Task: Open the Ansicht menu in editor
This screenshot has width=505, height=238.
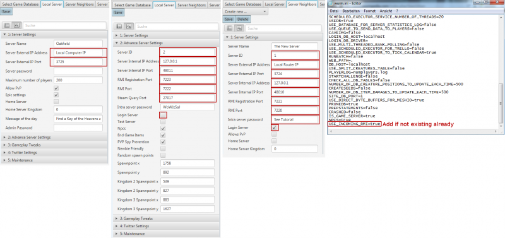Action: click(x=386, y=11)
